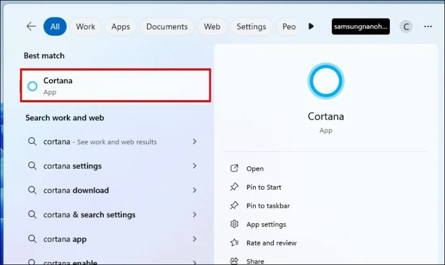
Task: Open the C profile avatar
Action: click(x=406, y=26)
